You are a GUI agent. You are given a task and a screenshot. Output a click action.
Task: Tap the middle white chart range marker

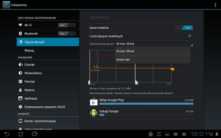click(x=136, y=82)
